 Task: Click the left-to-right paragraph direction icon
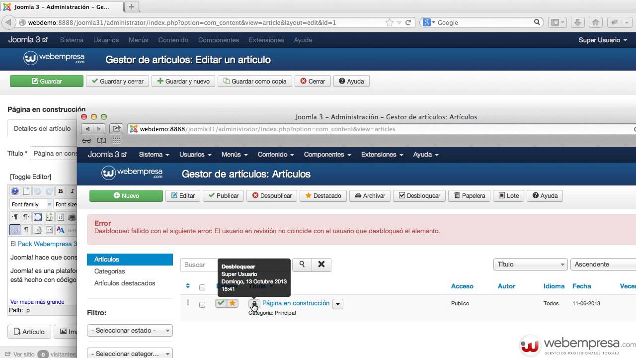point(15,217)
